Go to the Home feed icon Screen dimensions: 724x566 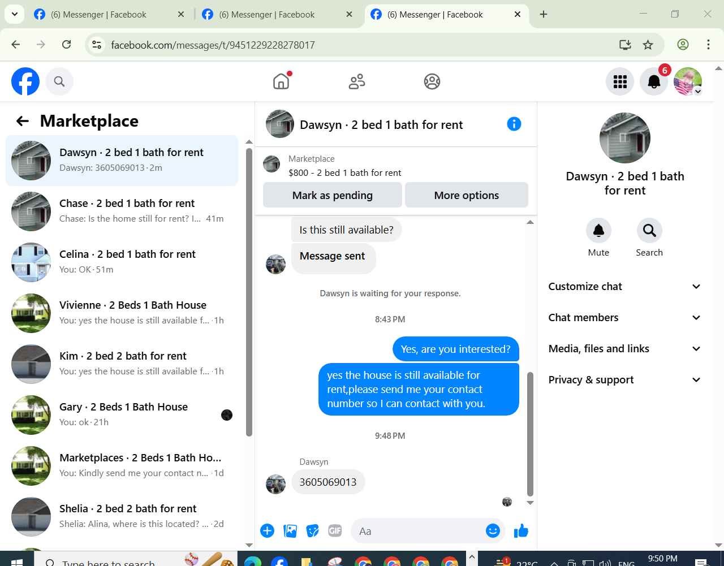coord(281,81)
